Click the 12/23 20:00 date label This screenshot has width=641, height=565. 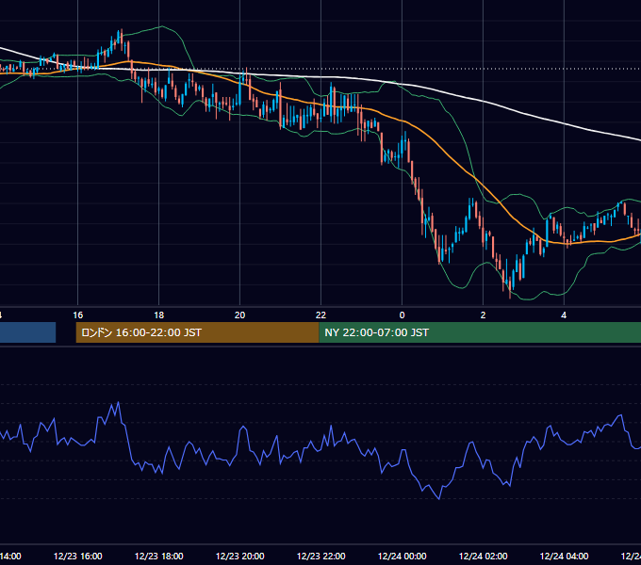click(x=240, y=556)
